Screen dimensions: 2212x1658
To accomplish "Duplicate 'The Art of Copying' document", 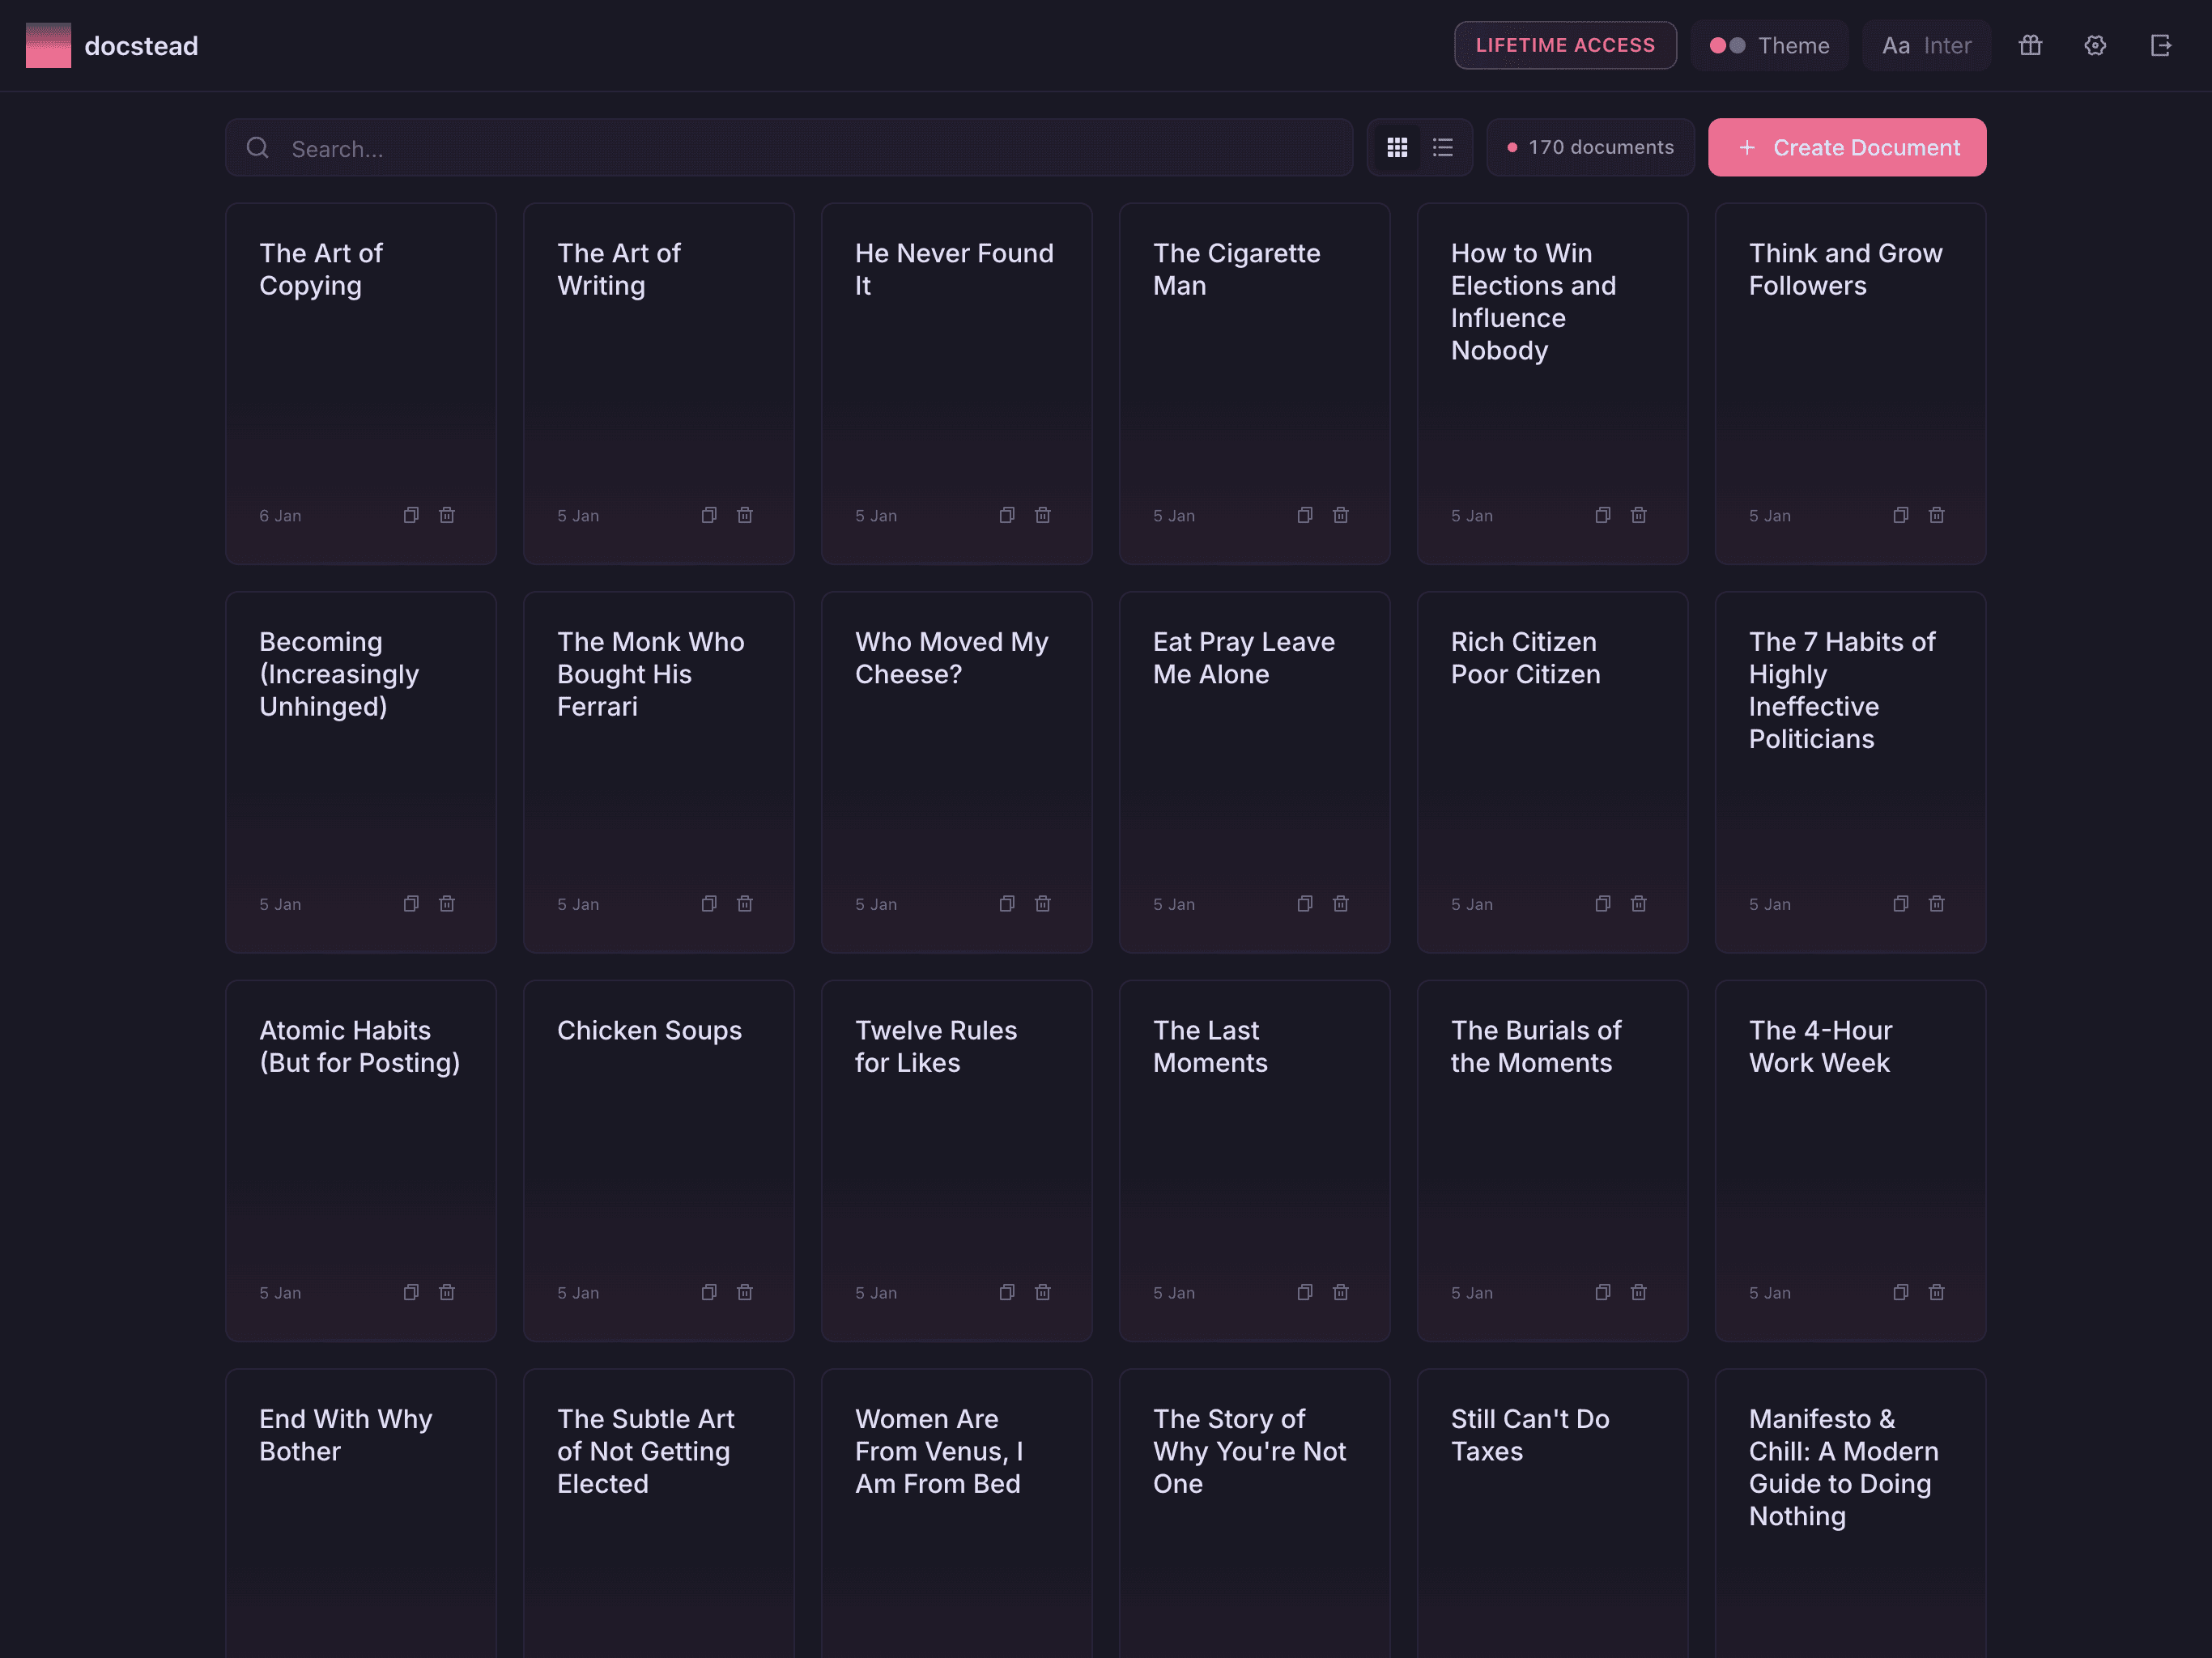I will 410,515.
